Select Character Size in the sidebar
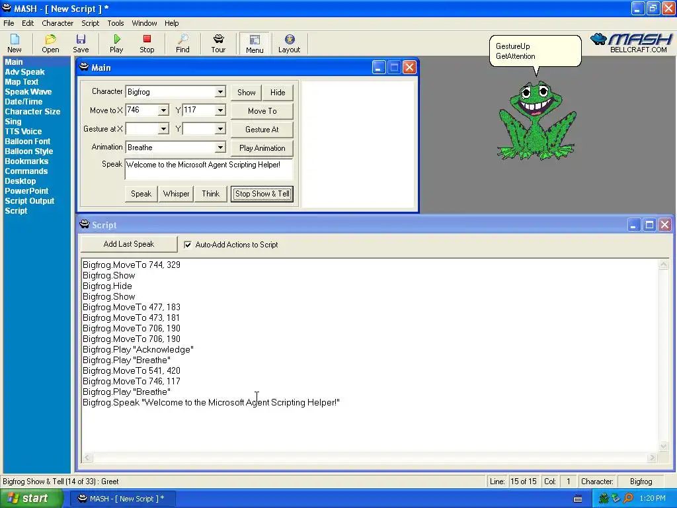677x508 pixels. coord(32,112)
